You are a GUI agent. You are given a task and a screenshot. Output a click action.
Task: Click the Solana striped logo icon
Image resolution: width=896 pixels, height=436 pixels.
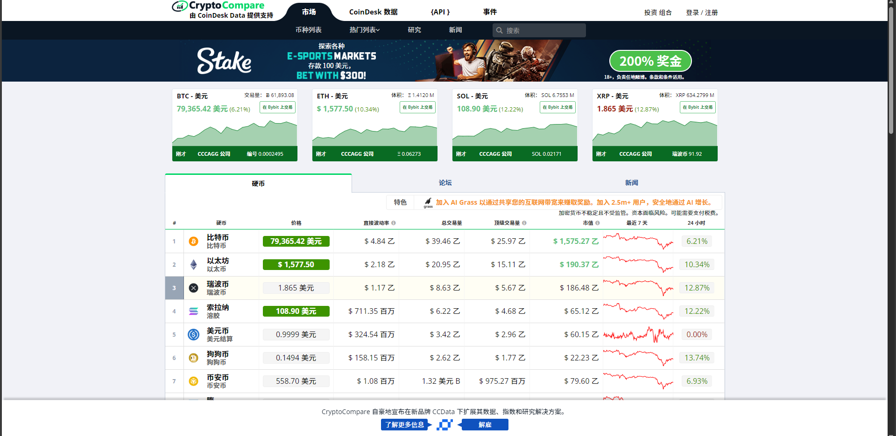click(x=193, y=311)
